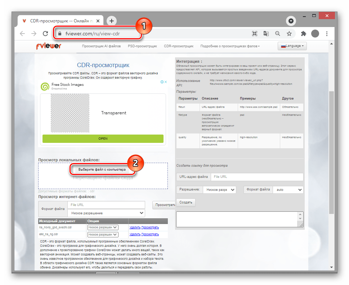Click the text area scroll up arrow
Image resolution: width=349 pixels, height=285 pixels.
pos(300,214)
